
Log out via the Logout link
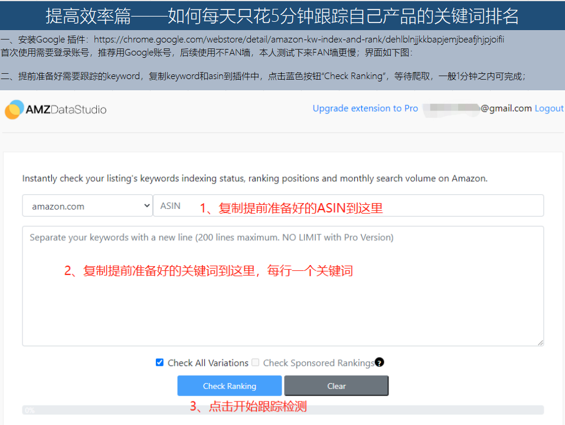tap(549, 109)
